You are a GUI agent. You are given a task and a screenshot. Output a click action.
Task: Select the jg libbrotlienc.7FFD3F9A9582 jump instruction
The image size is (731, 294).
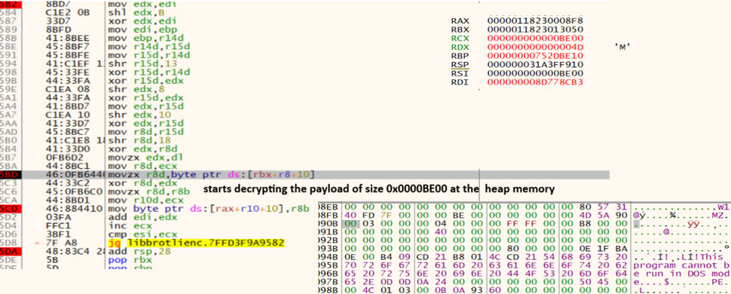[x=196, y=243]
